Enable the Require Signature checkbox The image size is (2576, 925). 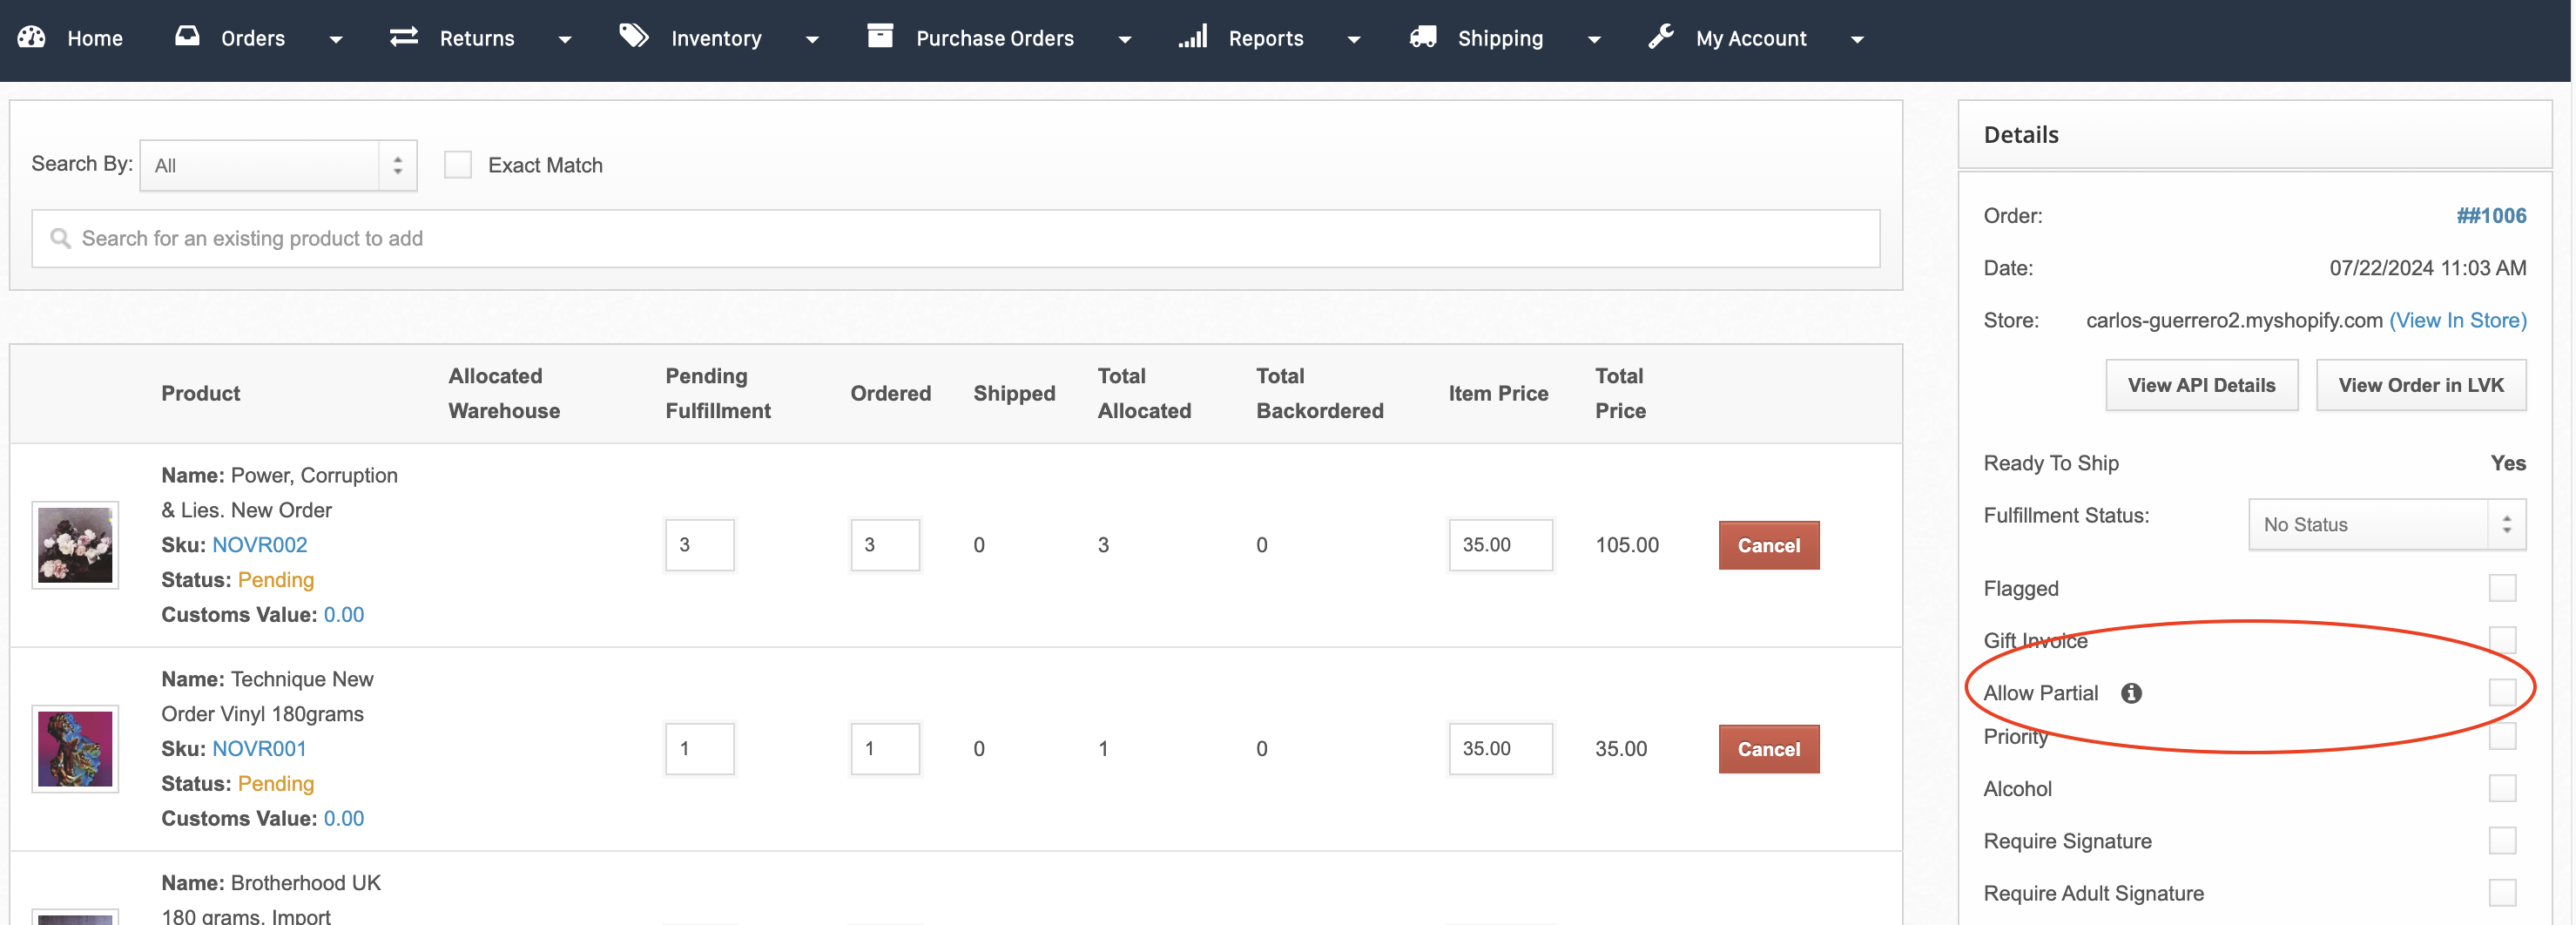pyautogui.click(x=2502, y=840)
